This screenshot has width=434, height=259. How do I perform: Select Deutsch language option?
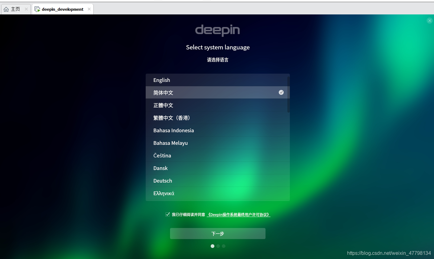pyautogui.click(x=217, y=181)
